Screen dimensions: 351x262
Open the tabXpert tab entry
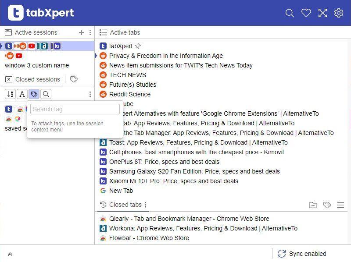coord(121,46)
